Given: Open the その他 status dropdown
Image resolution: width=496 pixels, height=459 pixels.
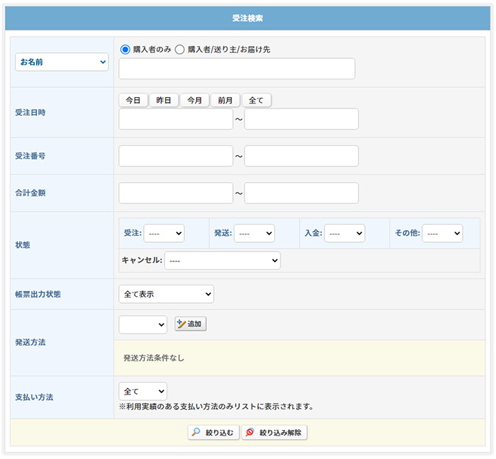Looking at the screenshot, I should [x=442, y=233].
